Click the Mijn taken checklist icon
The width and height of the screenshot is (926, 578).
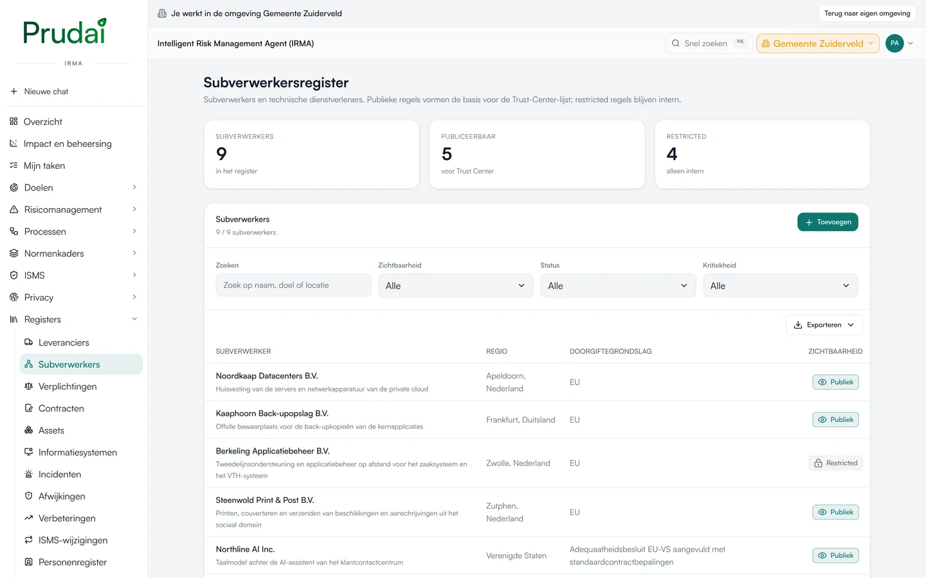[14, 165]
